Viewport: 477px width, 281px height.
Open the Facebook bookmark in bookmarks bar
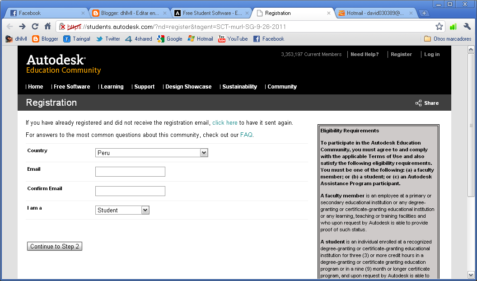[x=269, y=39]
